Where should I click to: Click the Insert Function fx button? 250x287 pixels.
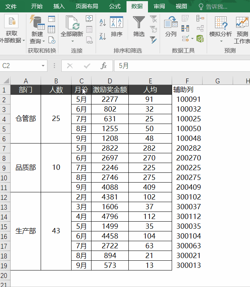tap(104, 65)
